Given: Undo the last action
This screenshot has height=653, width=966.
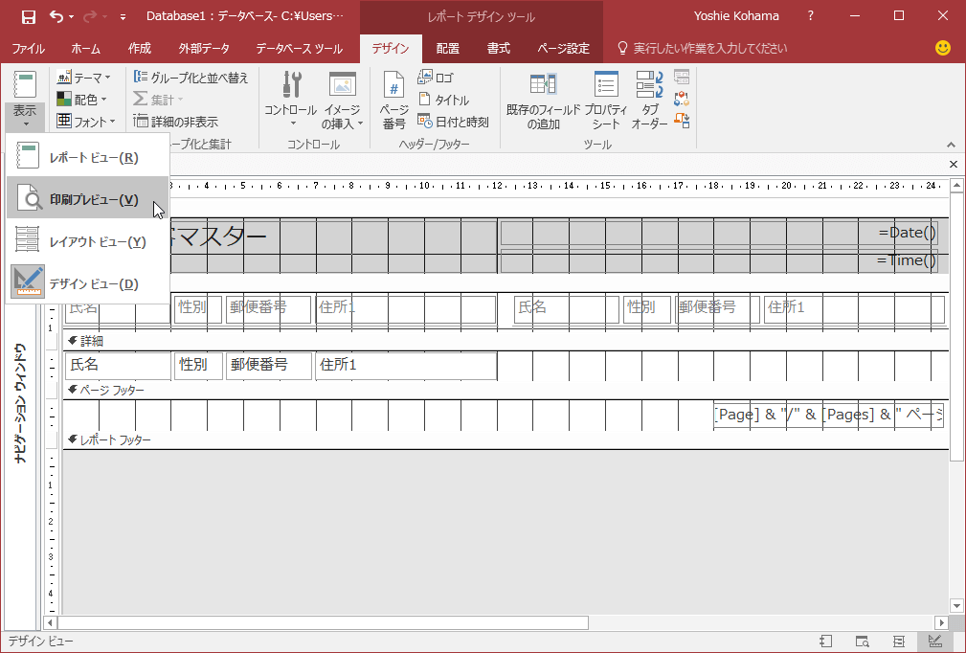Looking at the screenshot, I should click(56, 16).
